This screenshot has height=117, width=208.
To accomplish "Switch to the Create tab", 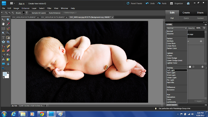I will pos(186,13).
